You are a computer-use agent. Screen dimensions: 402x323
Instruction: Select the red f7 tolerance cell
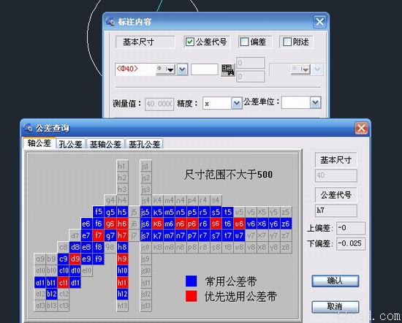99,235
